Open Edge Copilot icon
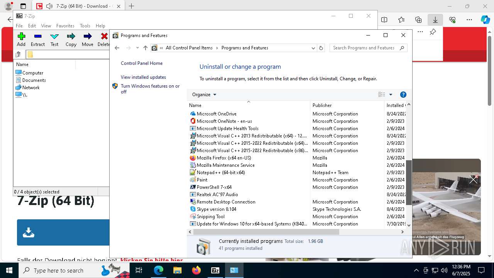Image resolution: width=494 pixels, height=278 pixels. (485, 20)
